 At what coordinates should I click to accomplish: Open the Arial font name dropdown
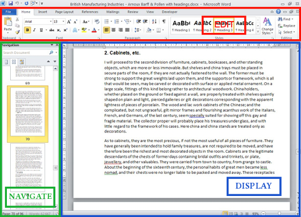click(x=38, y=22)
